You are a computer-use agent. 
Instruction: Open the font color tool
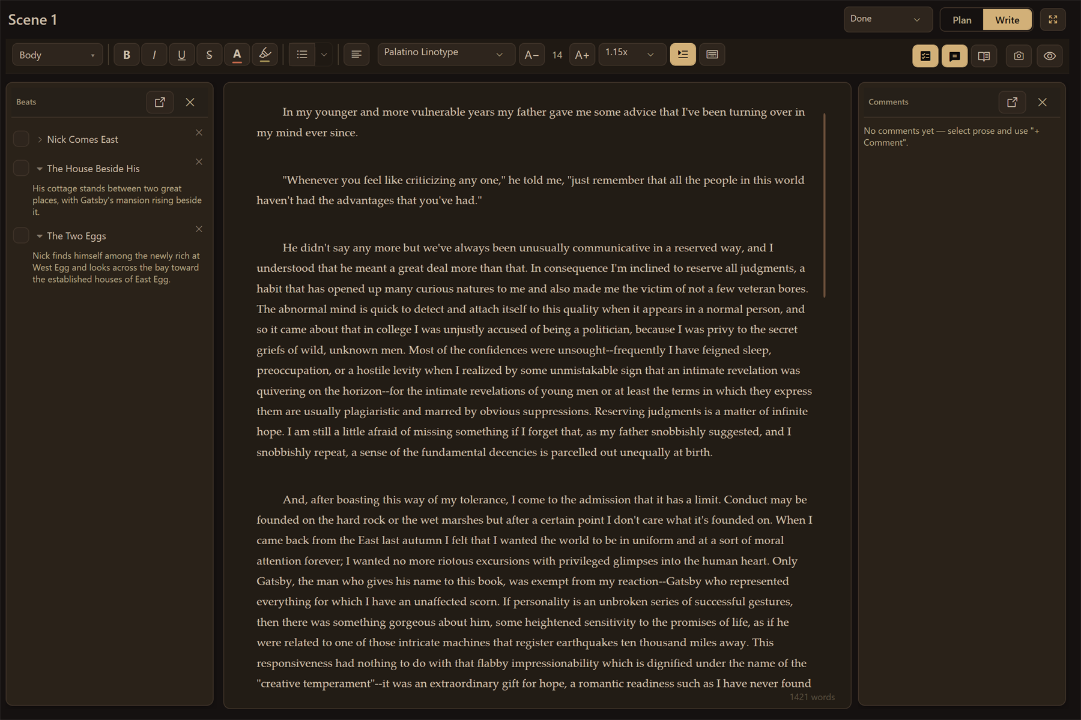click(x=237, y=55)
